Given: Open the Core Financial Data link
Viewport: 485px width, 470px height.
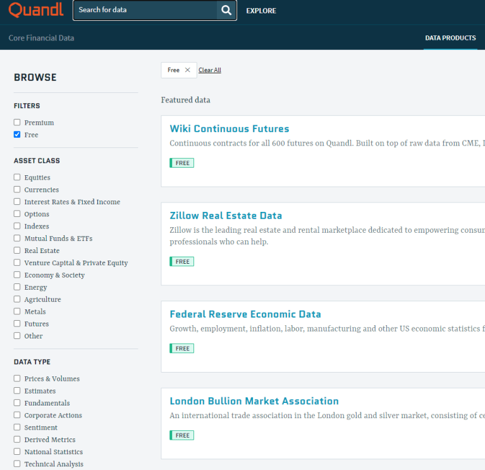Looking at the screenshot, I should tap(41, 38).
